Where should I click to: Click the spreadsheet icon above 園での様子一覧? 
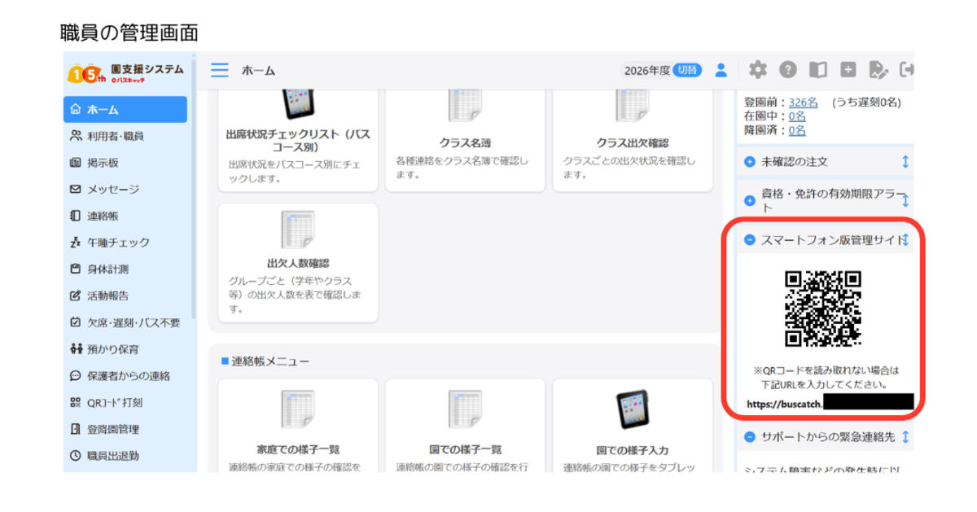coord(465,409)
